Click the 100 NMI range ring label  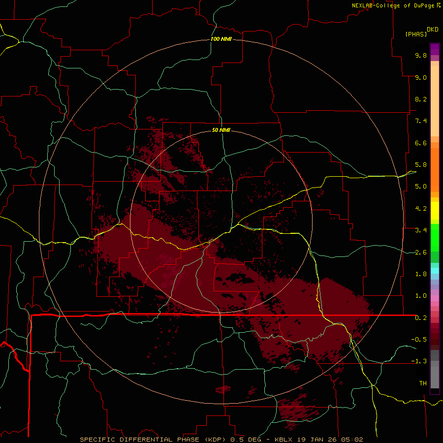[x=221, y=39]
